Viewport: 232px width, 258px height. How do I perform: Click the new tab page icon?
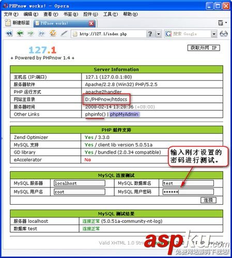pyautogui.click(x=8, y=23)
